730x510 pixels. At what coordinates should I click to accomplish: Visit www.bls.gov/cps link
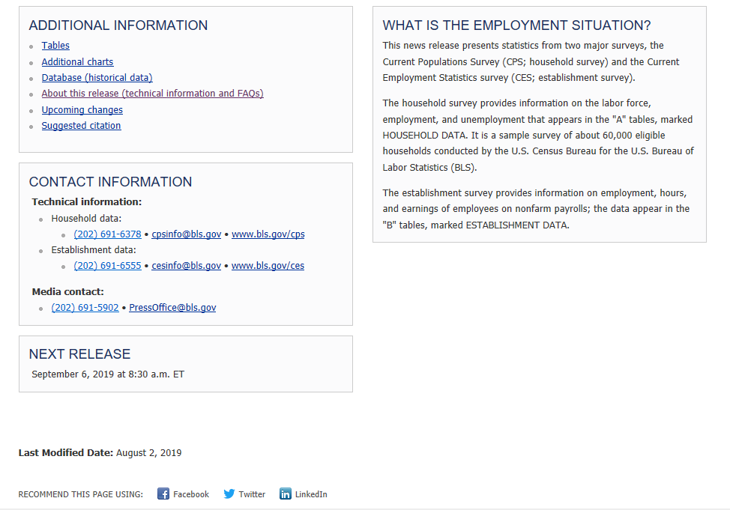[268, 234]
